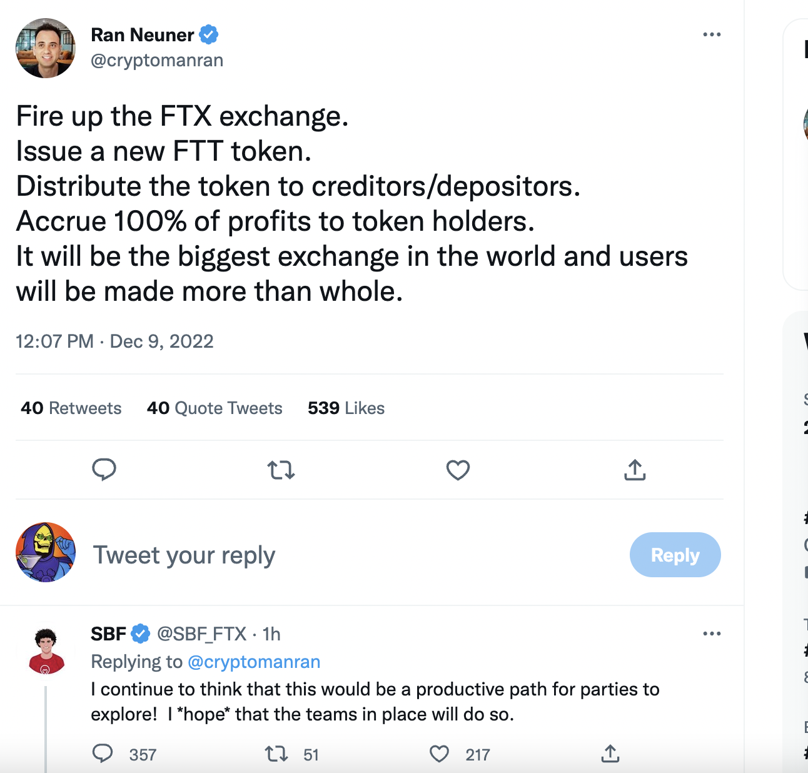Click SBF's blue verified badge

click(141, 634)
